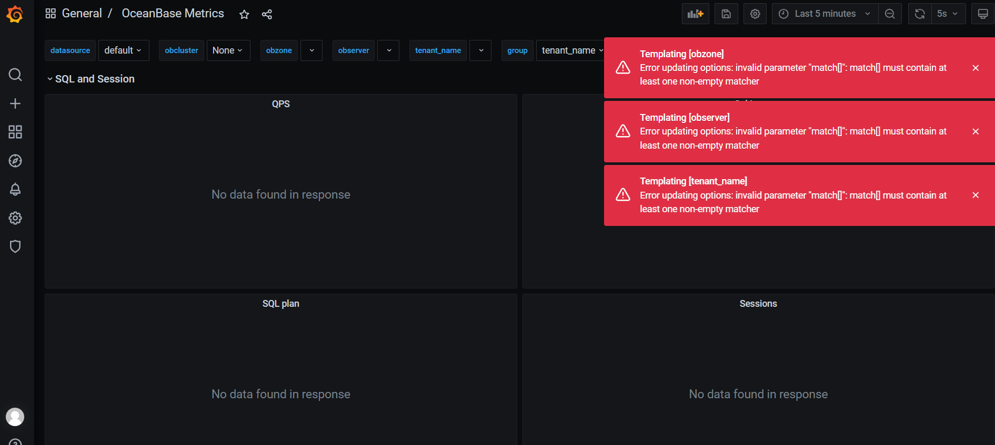Viewport: 995px width, 445px height.
Task: Click the Create plus icon in sidebar
Action: [15, 104]
